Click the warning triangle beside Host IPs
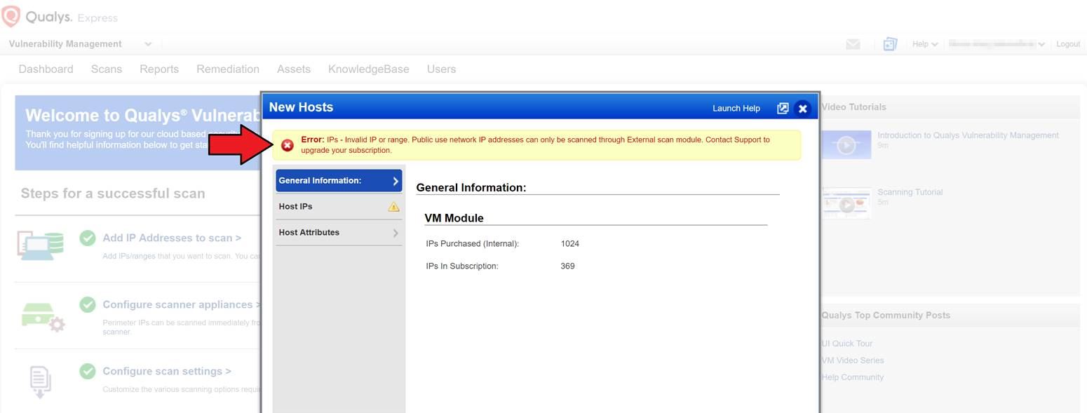Image resolution: width=1087 pixels, height=413 pixels. pos(393,205)
